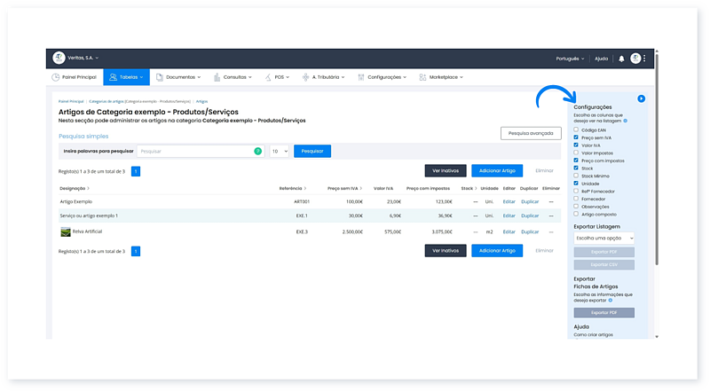The width and height of the screenshot is (710, 392).
Task: Click the notifications bell icon
Action: pos(621,59)
